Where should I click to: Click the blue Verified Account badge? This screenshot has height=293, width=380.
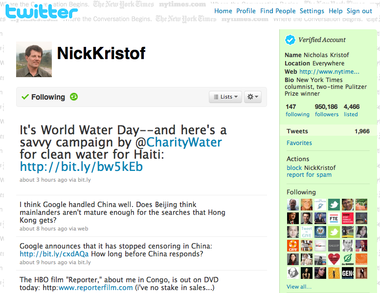pyautogui.click(x=290, y=40)
